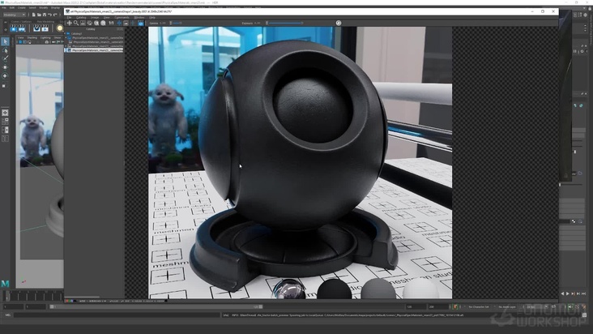Viewport: 593px width, 334px height.
Task: Click the blue cross icon in viewer toolbar
Action: pos(119,23)
